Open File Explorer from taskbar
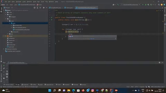Viewport: 166px width, 93px height. tap(69, 90)
